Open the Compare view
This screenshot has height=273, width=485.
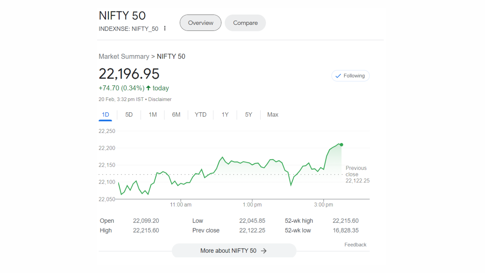point(245,23)
